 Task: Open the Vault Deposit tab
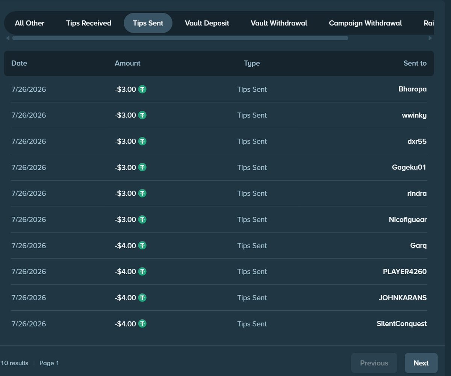pyautogui.click(x=207, y=23)
